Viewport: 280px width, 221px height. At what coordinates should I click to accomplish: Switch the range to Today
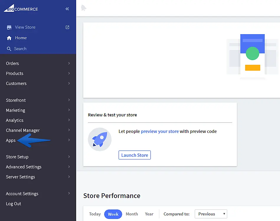[x=95, y=214]
